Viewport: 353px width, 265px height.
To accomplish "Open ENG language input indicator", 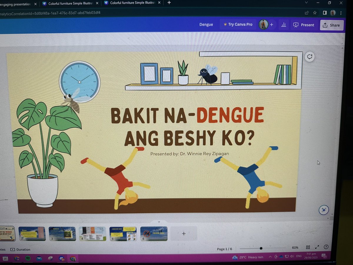I will tap(299, 256).
